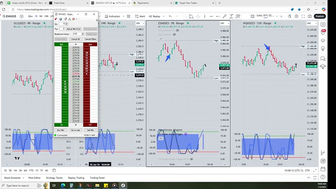Click Cancel Offers in the depth window
This screenshot has width=336, height=189.
[x=91, y=39]
